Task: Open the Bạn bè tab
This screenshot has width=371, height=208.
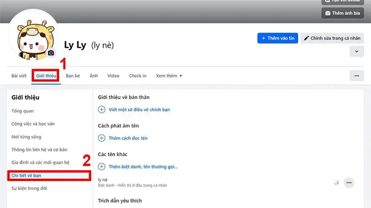Action: [73, 76]
